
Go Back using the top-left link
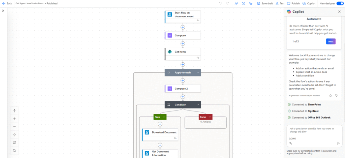tap(7, 3)
